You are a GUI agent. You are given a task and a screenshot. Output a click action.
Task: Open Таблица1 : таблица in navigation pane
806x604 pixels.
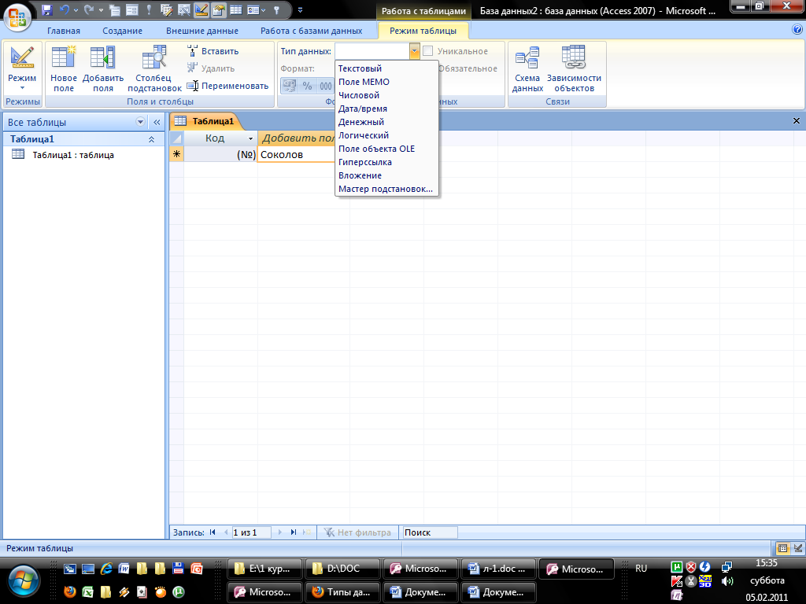(x=73, y=155)
